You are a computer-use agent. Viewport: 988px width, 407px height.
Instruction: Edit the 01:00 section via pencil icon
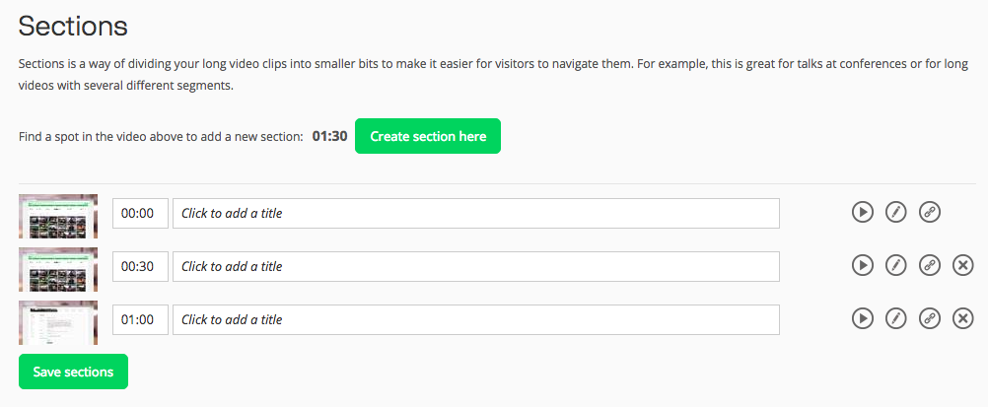click(895, 318)
